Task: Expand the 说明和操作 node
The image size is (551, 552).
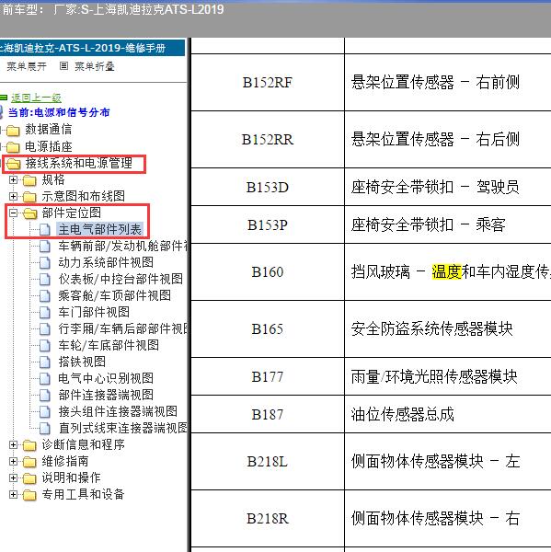Action: [x=13, y=477]
